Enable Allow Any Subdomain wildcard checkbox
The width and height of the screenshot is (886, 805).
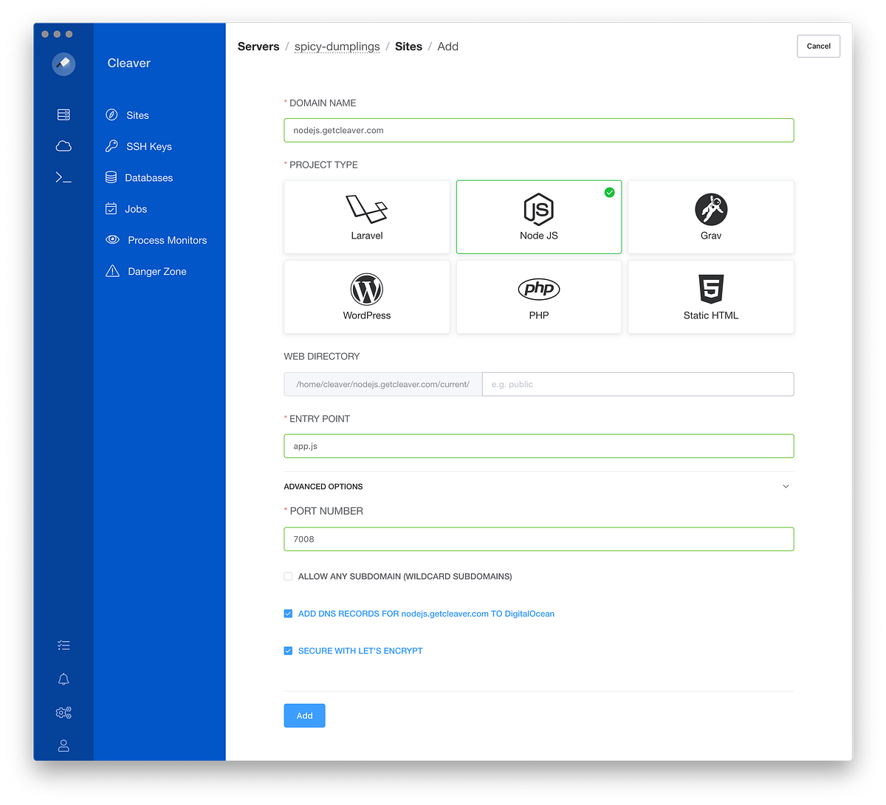(x=287, y=576)
